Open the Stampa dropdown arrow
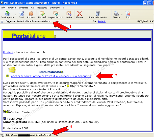154x137 pixels. 122,15
